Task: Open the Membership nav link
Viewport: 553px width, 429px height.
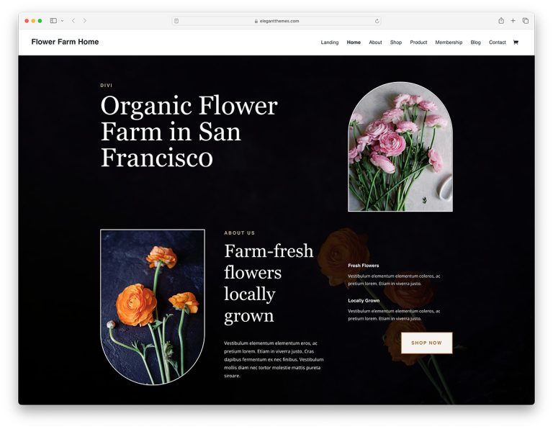Action: pos(449,42)
